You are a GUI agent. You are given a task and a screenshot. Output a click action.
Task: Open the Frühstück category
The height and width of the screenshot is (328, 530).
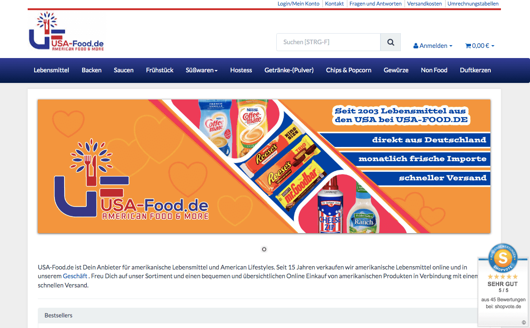pyautogui.click(x=160, y=70)
